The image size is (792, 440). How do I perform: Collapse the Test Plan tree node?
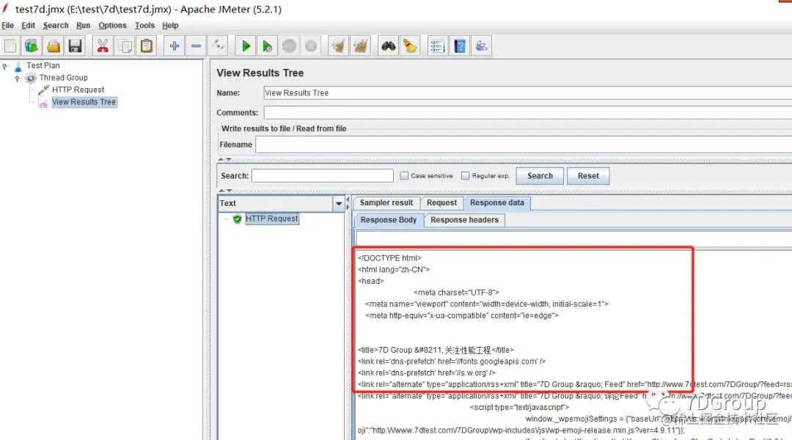point(5,66)
